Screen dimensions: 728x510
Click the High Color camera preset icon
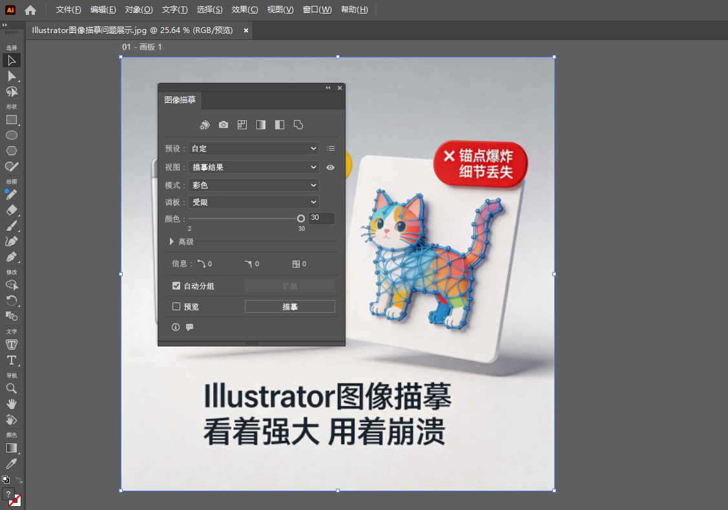224,125
